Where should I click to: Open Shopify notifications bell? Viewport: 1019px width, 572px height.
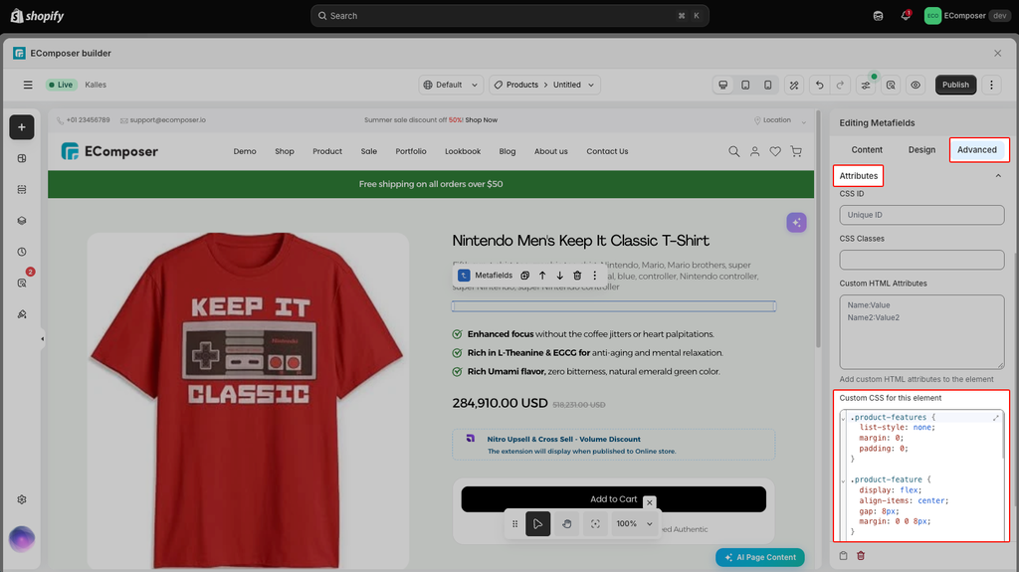[906, 16]
